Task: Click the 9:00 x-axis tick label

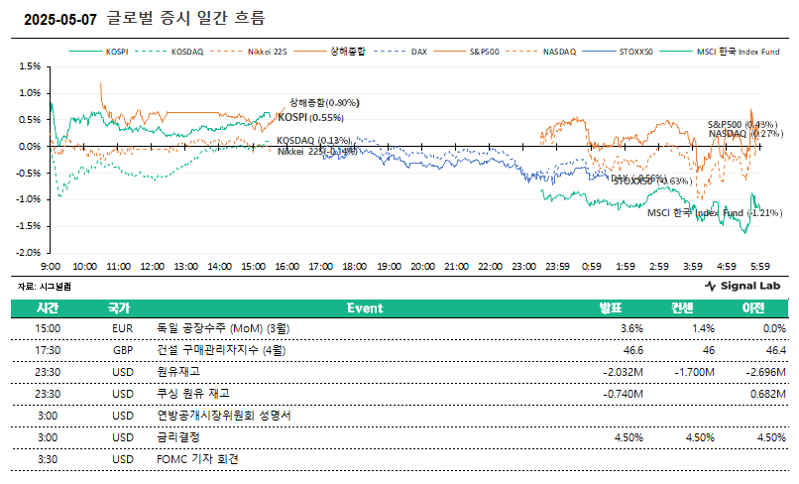Action: pyautogui.click(x=51, y=266)
